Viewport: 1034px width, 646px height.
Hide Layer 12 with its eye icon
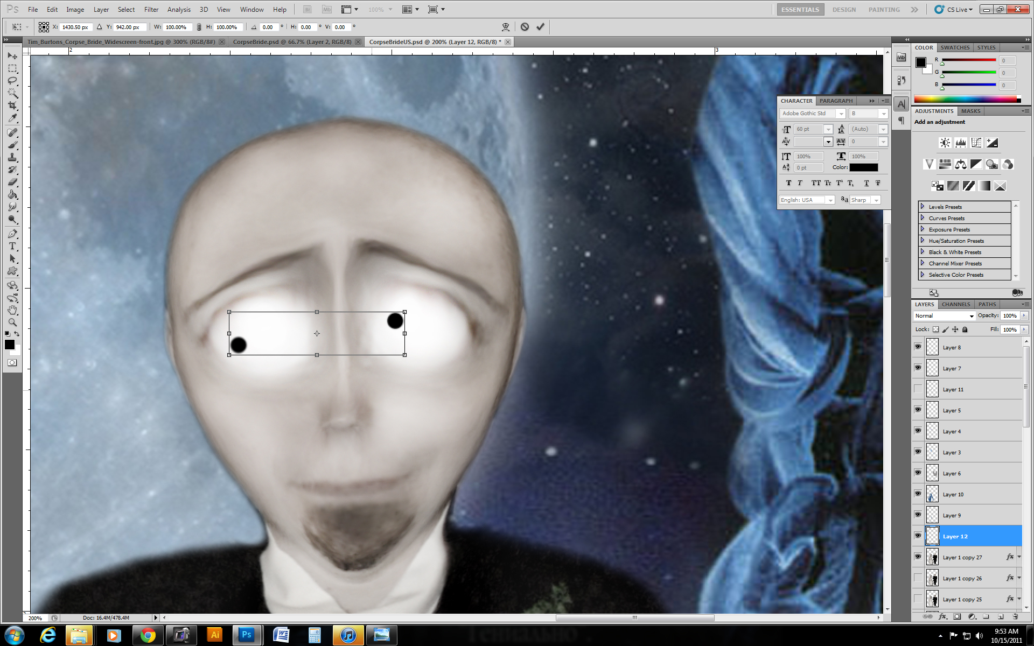click(x=918, y=536)
